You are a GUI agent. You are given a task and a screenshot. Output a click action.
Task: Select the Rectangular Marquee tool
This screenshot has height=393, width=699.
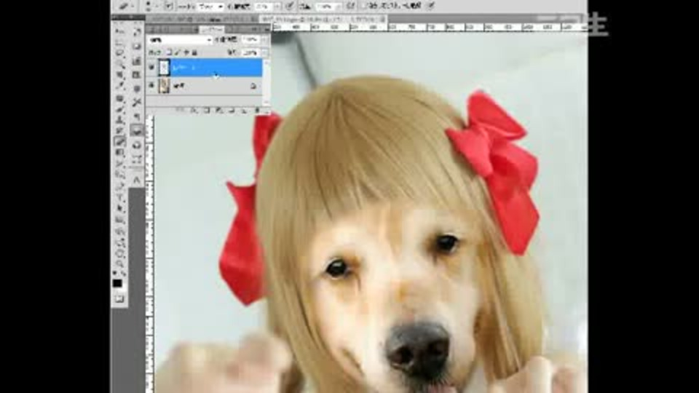tap(120, 42)
